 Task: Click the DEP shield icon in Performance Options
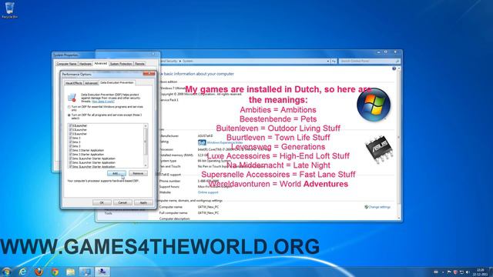72,98
